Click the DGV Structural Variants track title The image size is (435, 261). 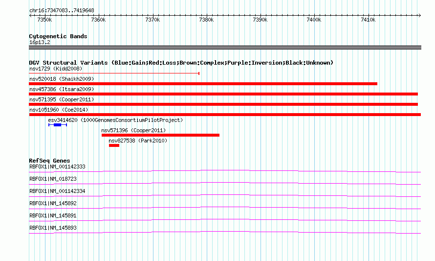tap(181, 63)
